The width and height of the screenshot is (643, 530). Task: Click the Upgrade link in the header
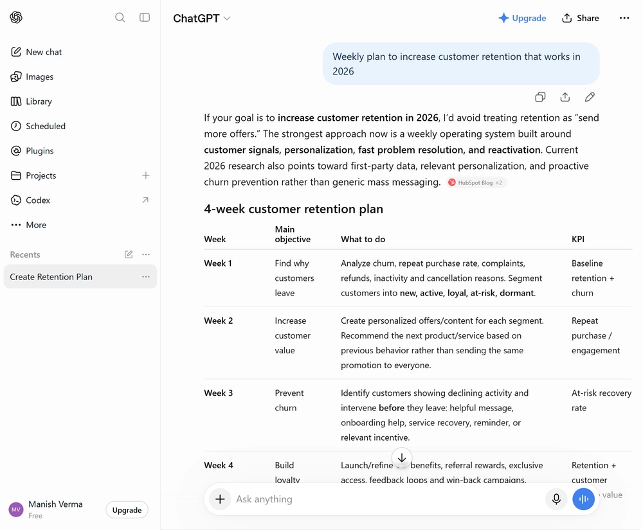522,18
